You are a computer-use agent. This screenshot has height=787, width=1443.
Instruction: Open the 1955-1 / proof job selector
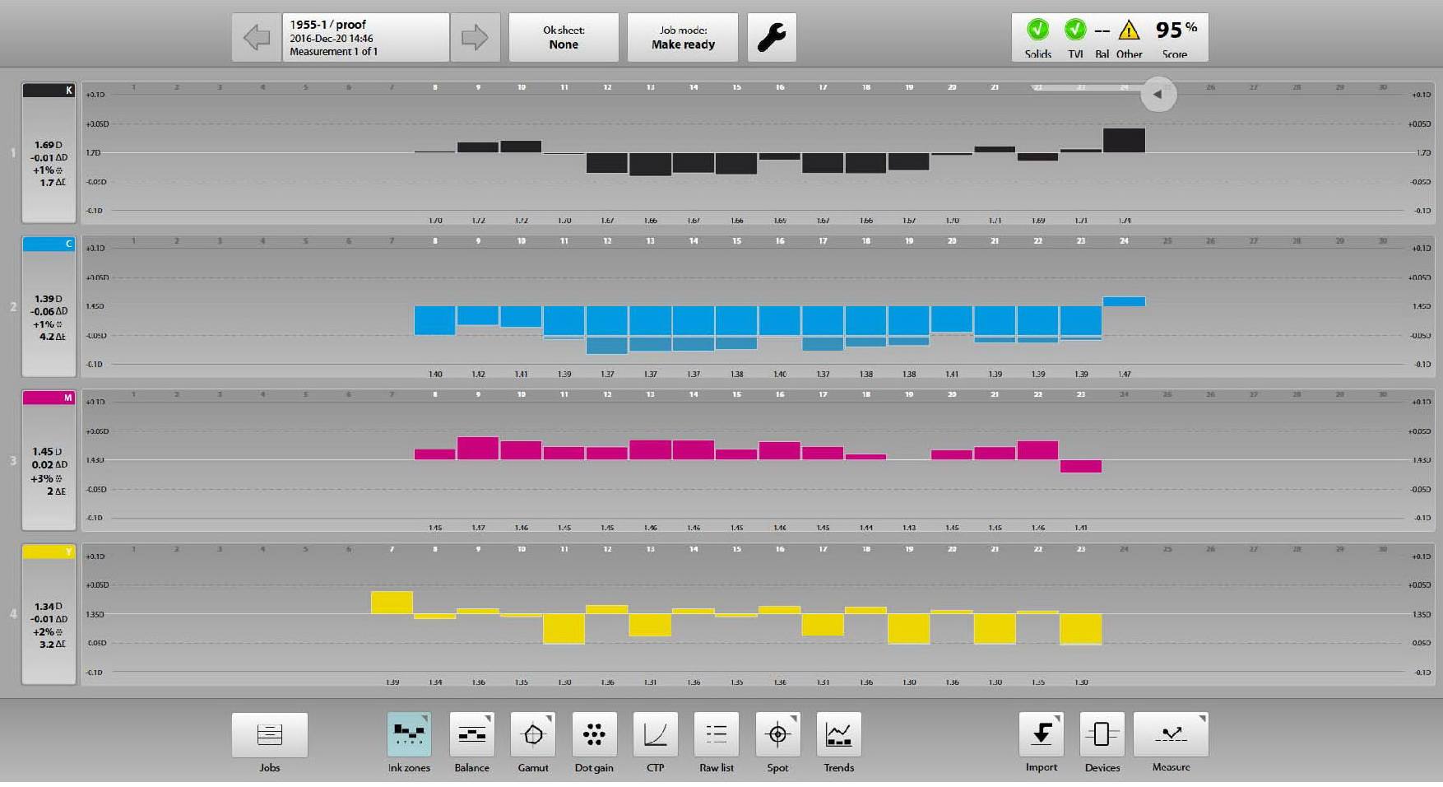pos(365,37)
